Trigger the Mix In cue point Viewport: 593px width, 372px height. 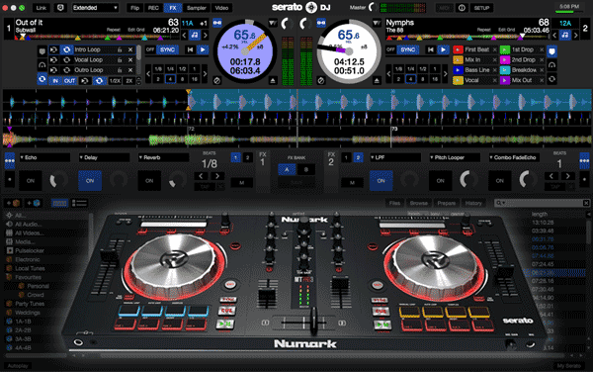click(x=458, y=59)
